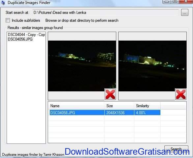Select the DSC04058.JPG row in the table
The image size is (193, 158).
click(105, 113)
